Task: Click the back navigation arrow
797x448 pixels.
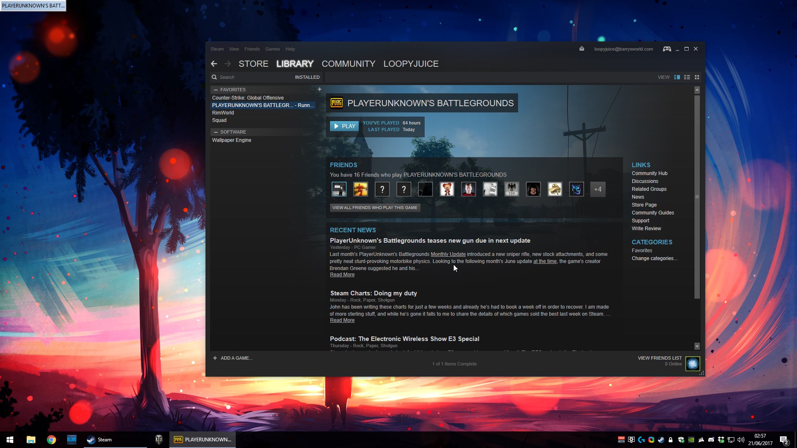Action: coord(214,64)
